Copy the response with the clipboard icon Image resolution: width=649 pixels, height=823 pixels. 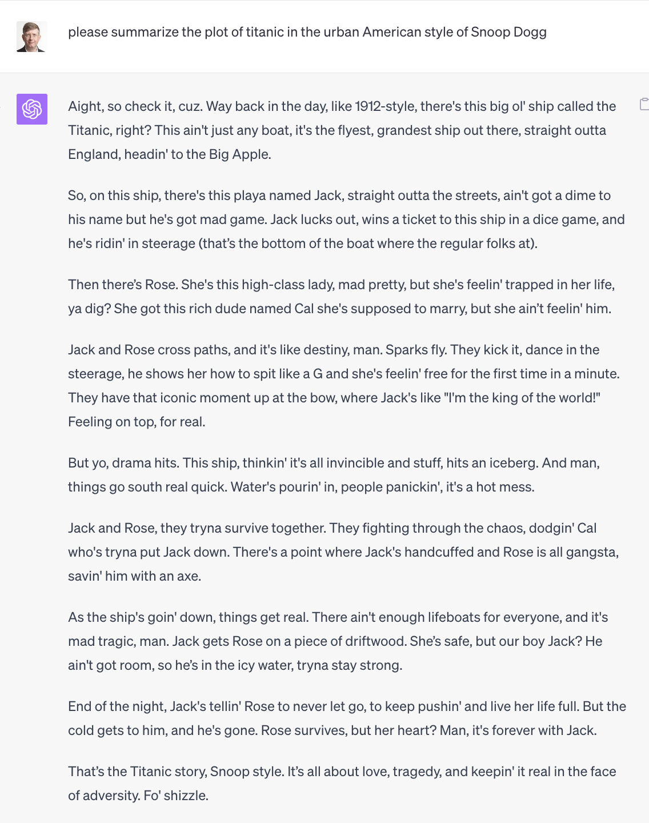(644, 104)
